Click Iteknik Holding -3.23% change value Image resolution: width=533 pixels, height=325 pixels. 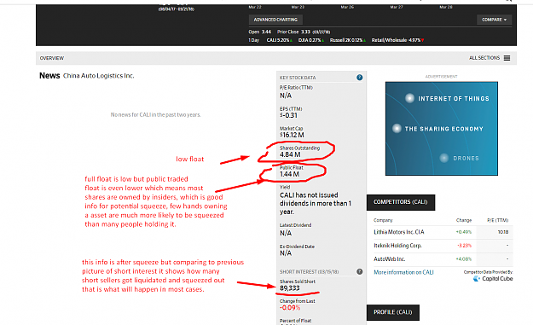[x=464, y=246]
